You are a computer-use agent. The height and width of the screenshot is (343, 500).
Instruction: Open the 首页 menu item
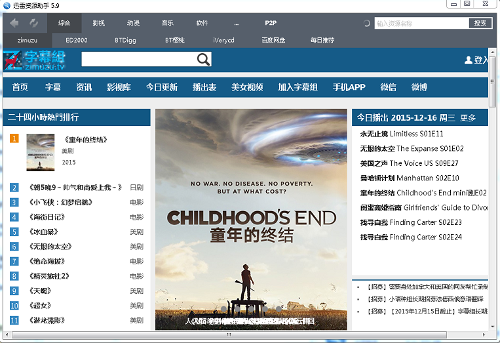[x=20, y=87]
